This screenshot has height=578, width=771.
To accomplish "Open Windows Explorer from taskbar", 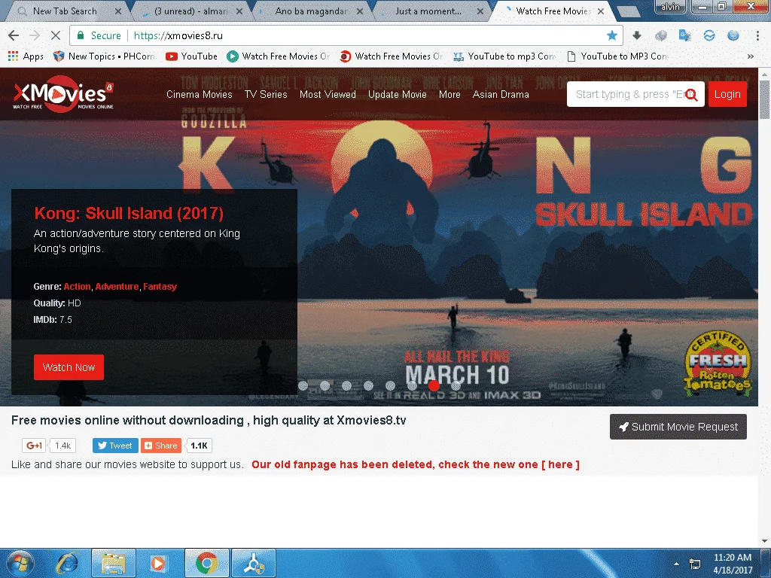I will point(114,563).
